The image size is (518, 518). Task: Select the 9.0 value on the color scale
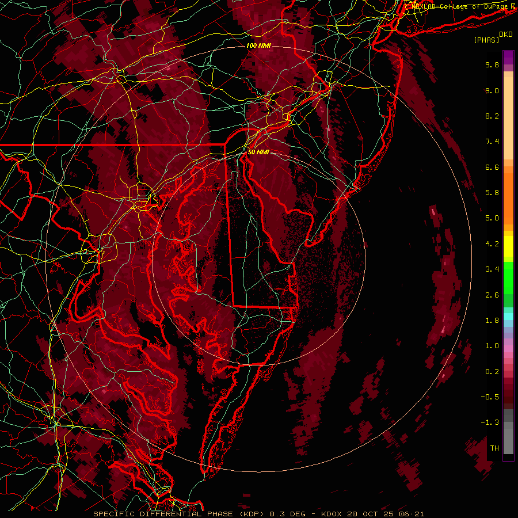tap(492, 90)
